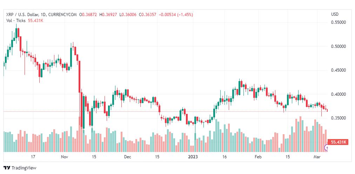The image size is (355, 174).
Task: Click the 0.55000 price axis label
Action: 339,22
